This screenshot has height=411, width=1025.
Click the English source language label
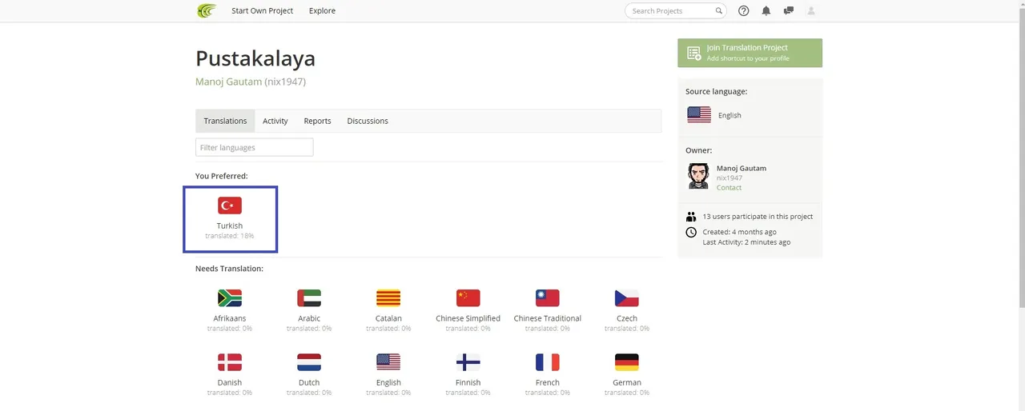pyautogui.click(x=730, y=115)
